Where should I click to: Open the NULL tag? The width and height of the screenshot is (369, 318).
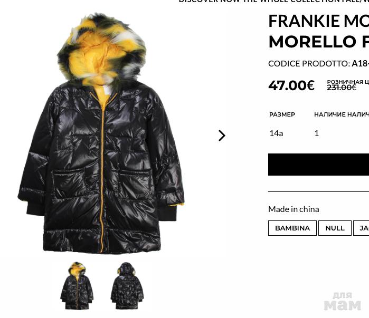tap(335, 228)
